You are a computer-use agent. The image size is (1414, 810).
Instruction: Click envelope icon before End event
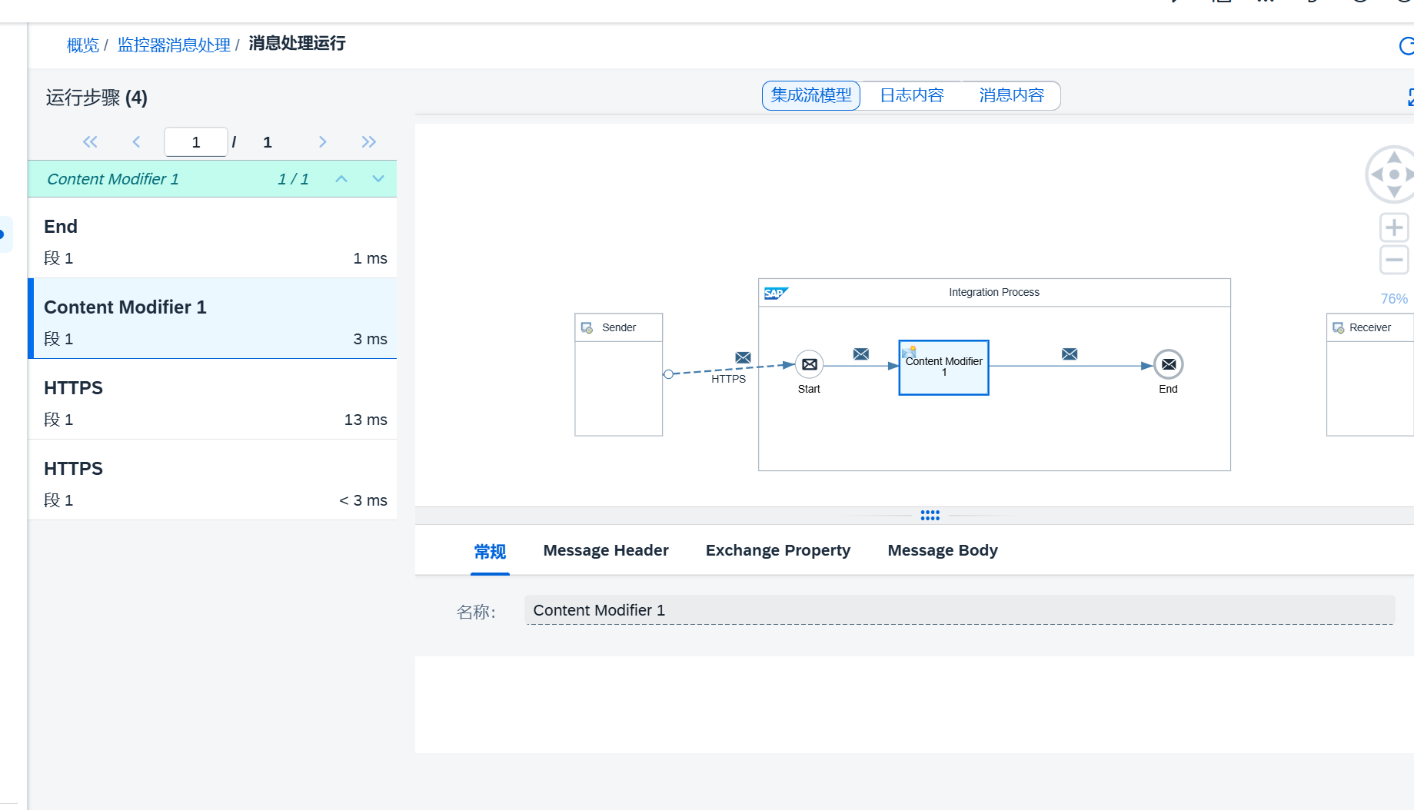click(x=1070, y=354)
